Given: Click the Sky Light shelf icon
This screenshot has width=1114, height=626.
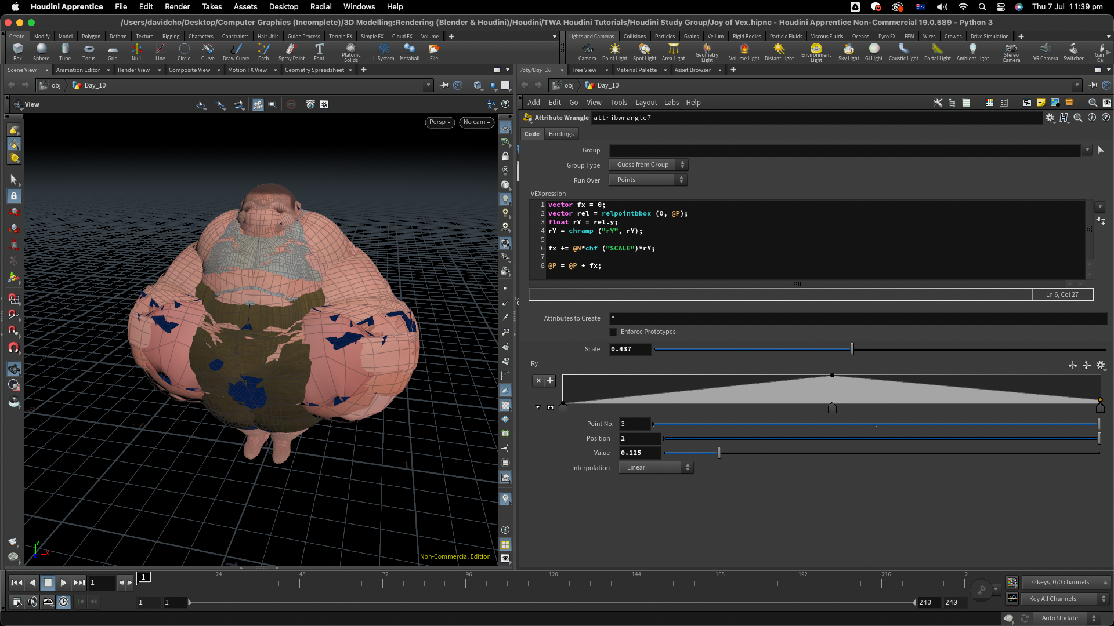Looking at the screenshot, I should point(848,52).
